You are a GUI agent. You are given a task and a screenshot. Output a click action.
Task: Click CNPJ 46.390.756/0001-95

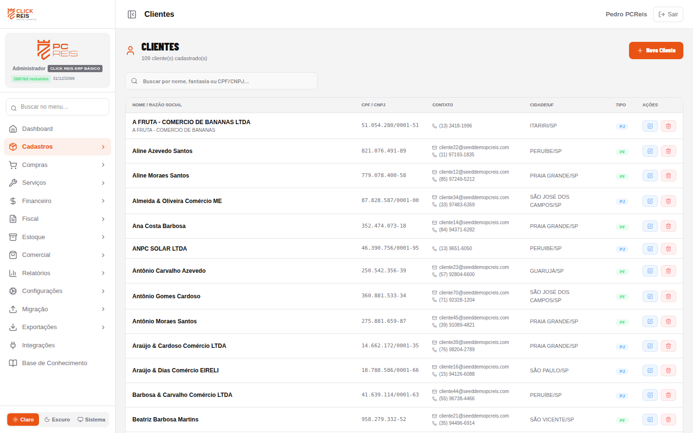pos(390,248)
